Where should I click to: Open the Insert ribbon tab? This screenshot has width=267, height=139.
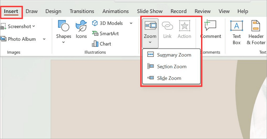point(11,11)
